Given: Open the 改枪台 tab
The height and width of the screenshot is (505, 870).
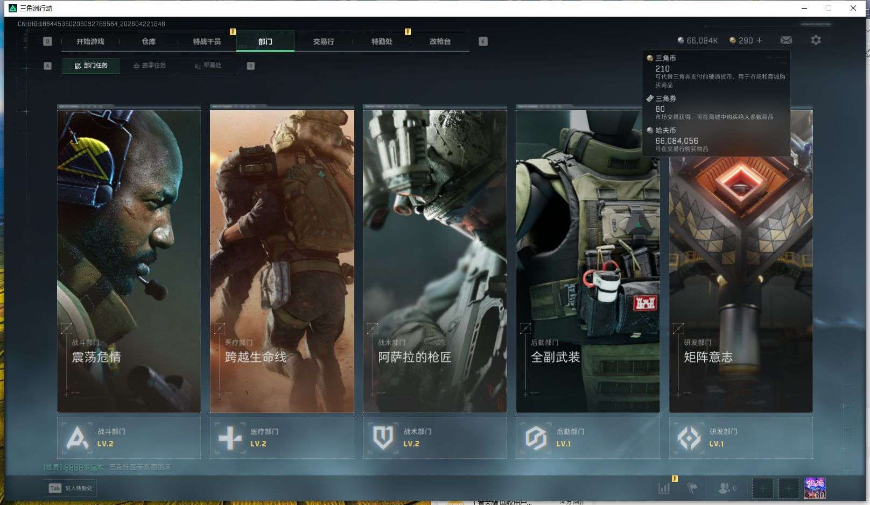Looking at the screenshot, I should point(440,41).
